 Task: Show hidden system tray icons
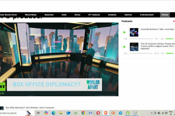[152, 113]
